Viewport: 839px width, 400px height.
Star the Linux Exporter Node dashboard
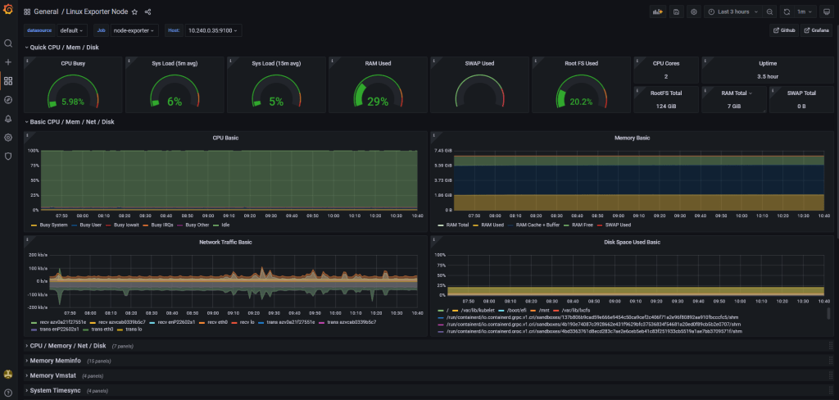134,12
